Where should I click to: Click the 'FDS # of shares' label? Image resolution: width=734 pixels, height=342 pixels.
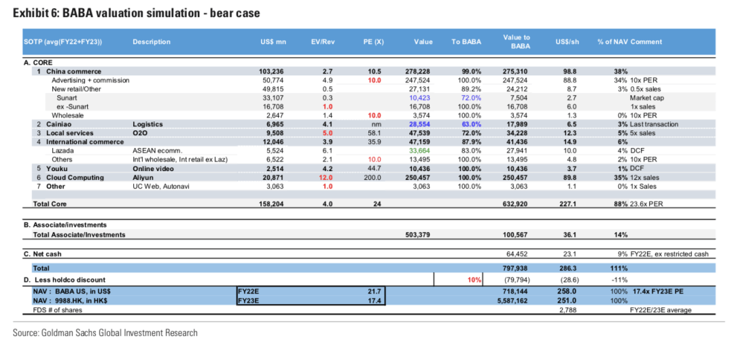click(x=57, y=309)
